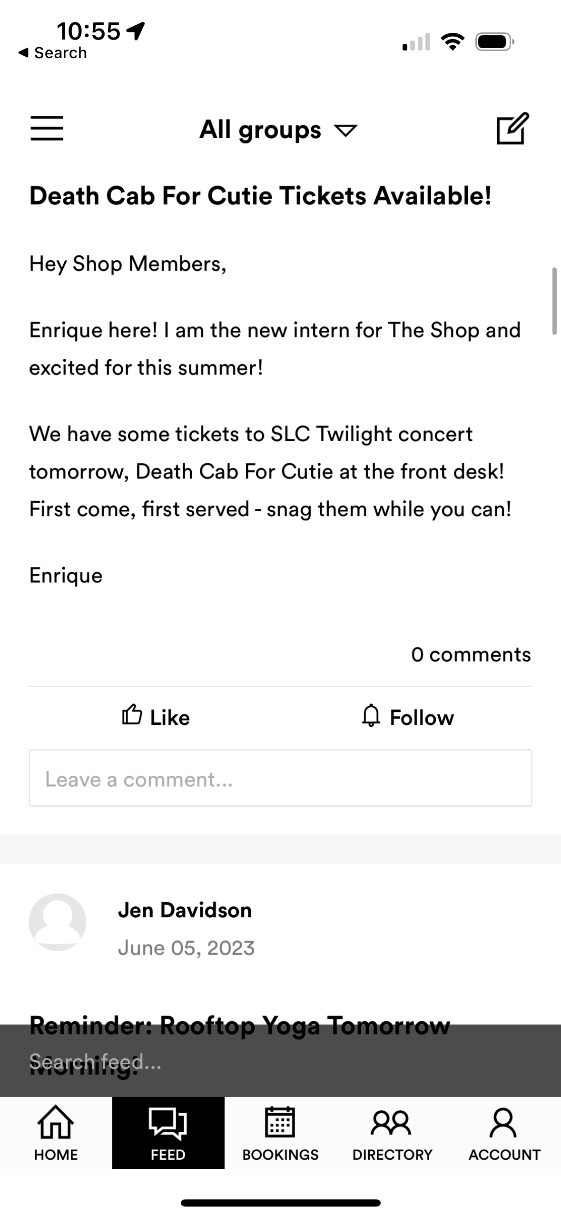Go to the Home tab
Screen dimensions: 561x1218
pos(56,1133)
